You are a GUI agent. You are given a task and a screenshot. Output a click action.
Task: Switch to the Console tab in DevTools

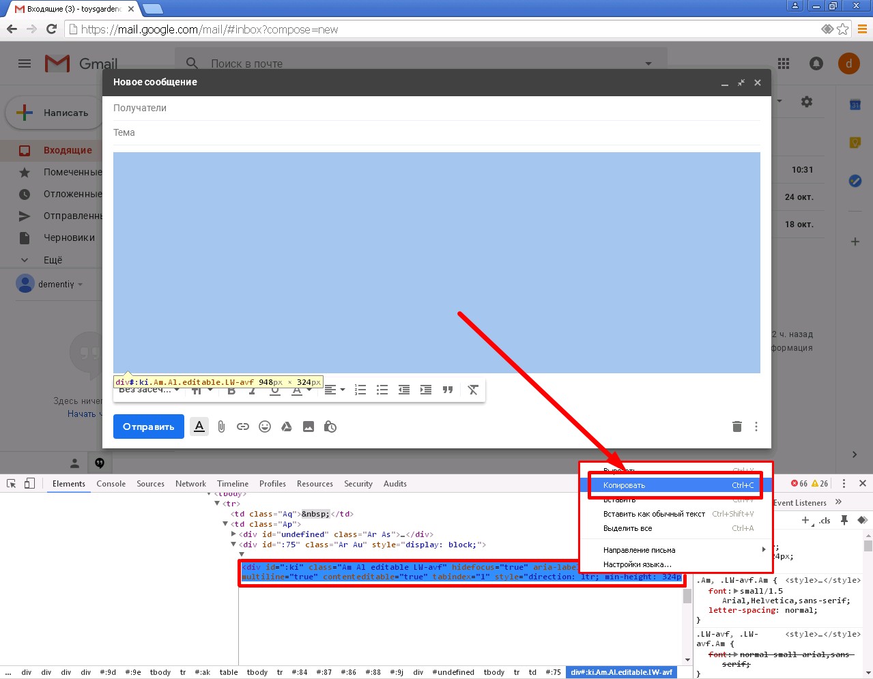point(111,484)
